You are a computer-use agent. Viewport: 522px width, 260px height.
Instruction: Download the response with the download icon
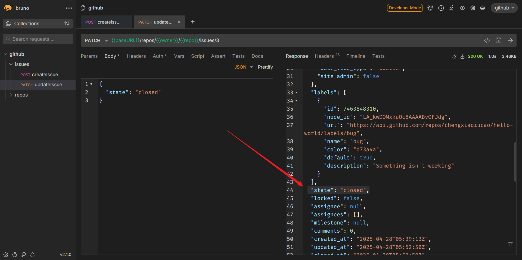(462, 56)
